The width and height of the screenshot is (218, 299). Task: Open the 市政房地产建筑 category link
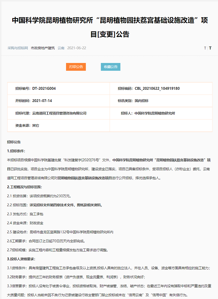(x=43, y=48)
